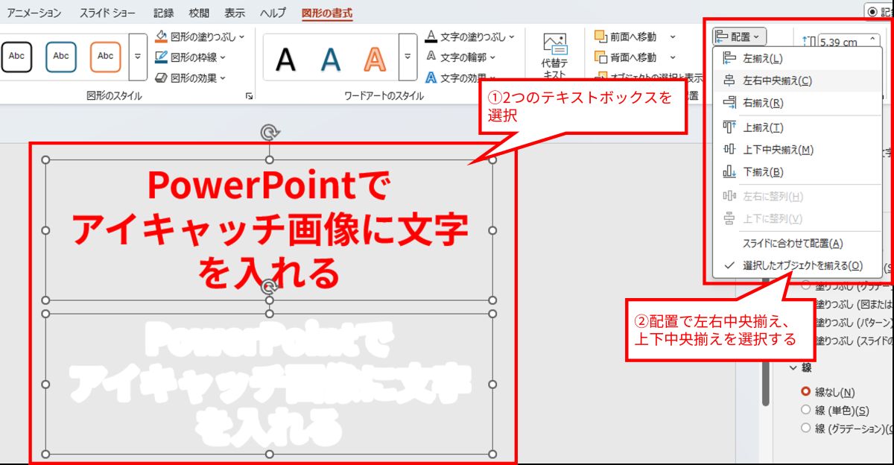Viewport: 894px width, 465px height.
Task: Click 前面へ移動 button
Action: 626,37
